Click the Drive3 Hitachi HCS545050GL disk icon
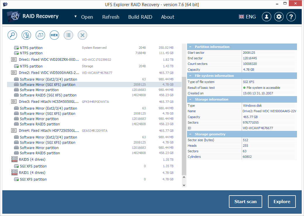Viewport: 304px width, 216px height. pyautogui.click(x=14, y=102)
